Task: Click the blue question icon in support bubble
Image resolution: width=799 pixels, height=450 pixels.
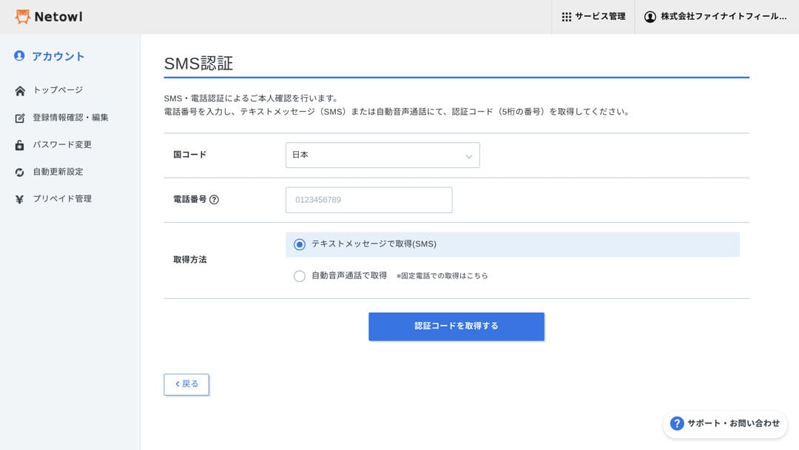Action: tap(677, 423)
